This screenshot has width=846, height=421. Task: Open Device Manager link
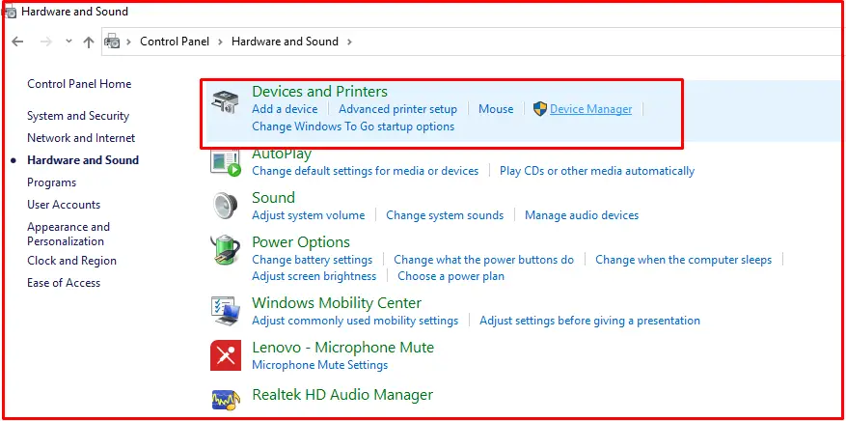590,109
